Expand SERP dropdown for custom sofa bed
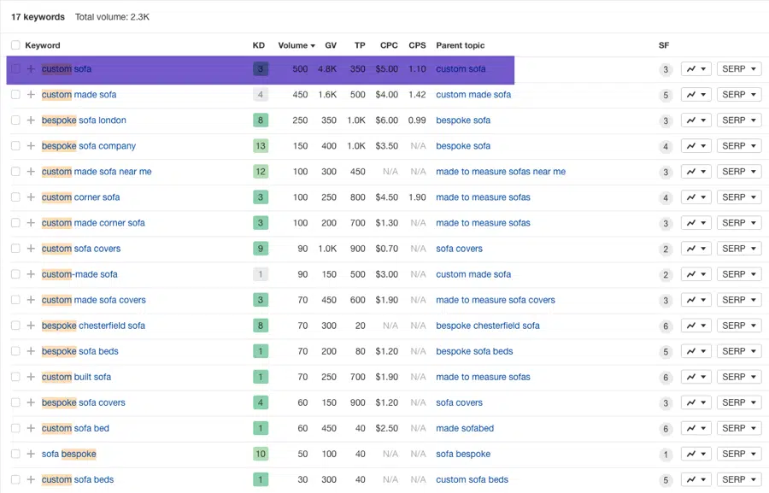This screenshot has width=769, height=493. (738, 428)
